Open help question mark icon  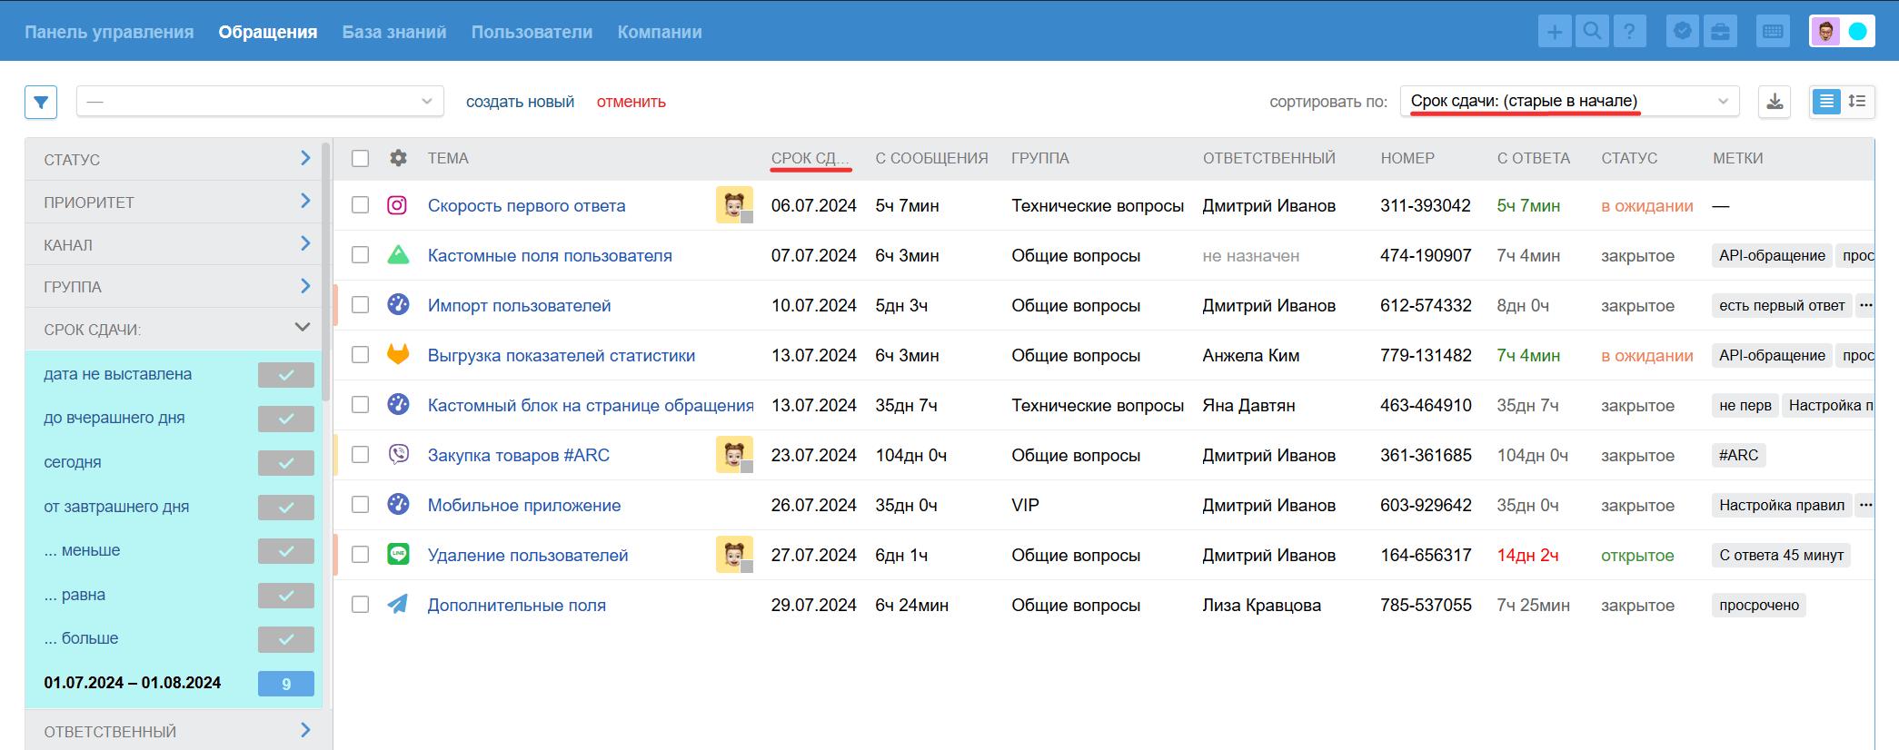(x=1629, y=32)
